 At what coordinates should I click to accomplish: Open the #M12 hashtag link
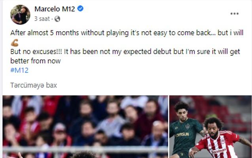click(19, 70)
